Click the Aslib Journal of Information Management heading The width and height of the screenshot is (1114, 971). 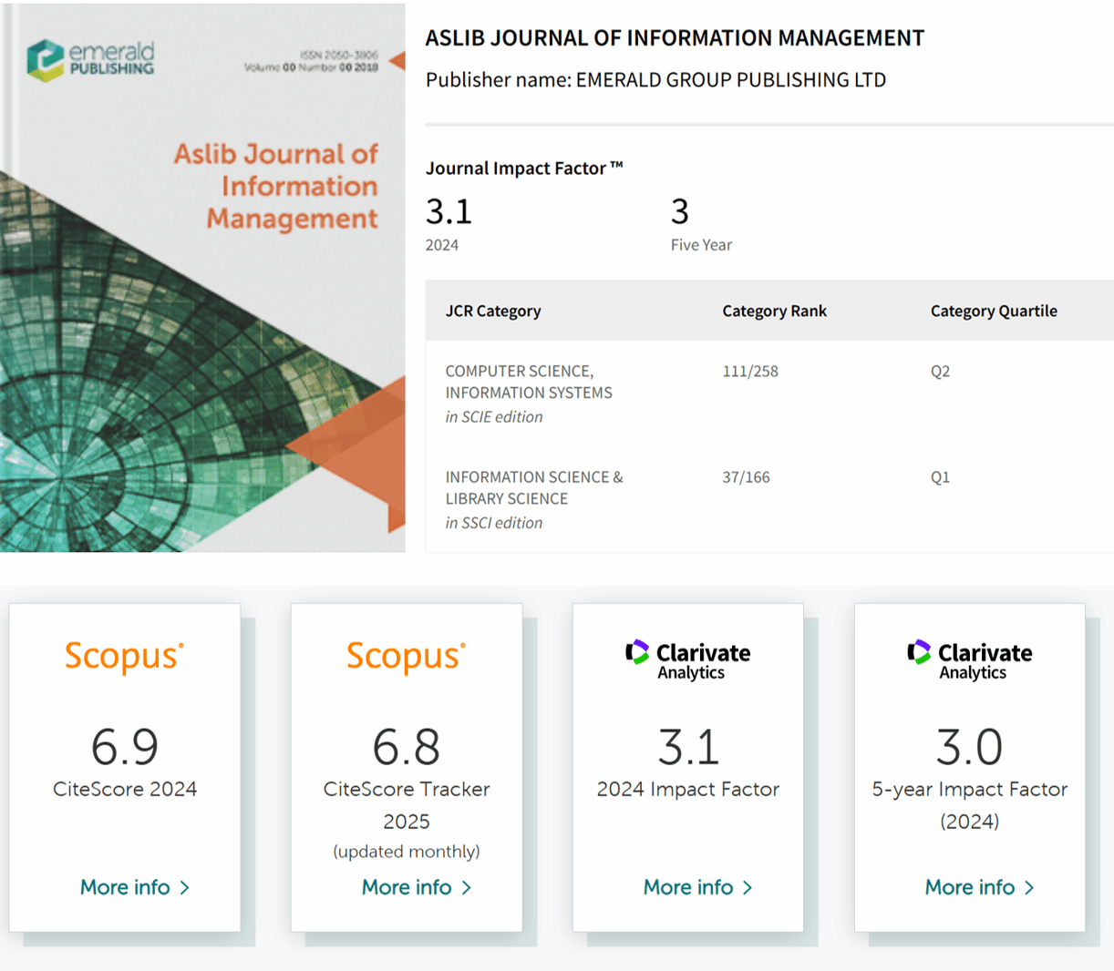point(675,37)
